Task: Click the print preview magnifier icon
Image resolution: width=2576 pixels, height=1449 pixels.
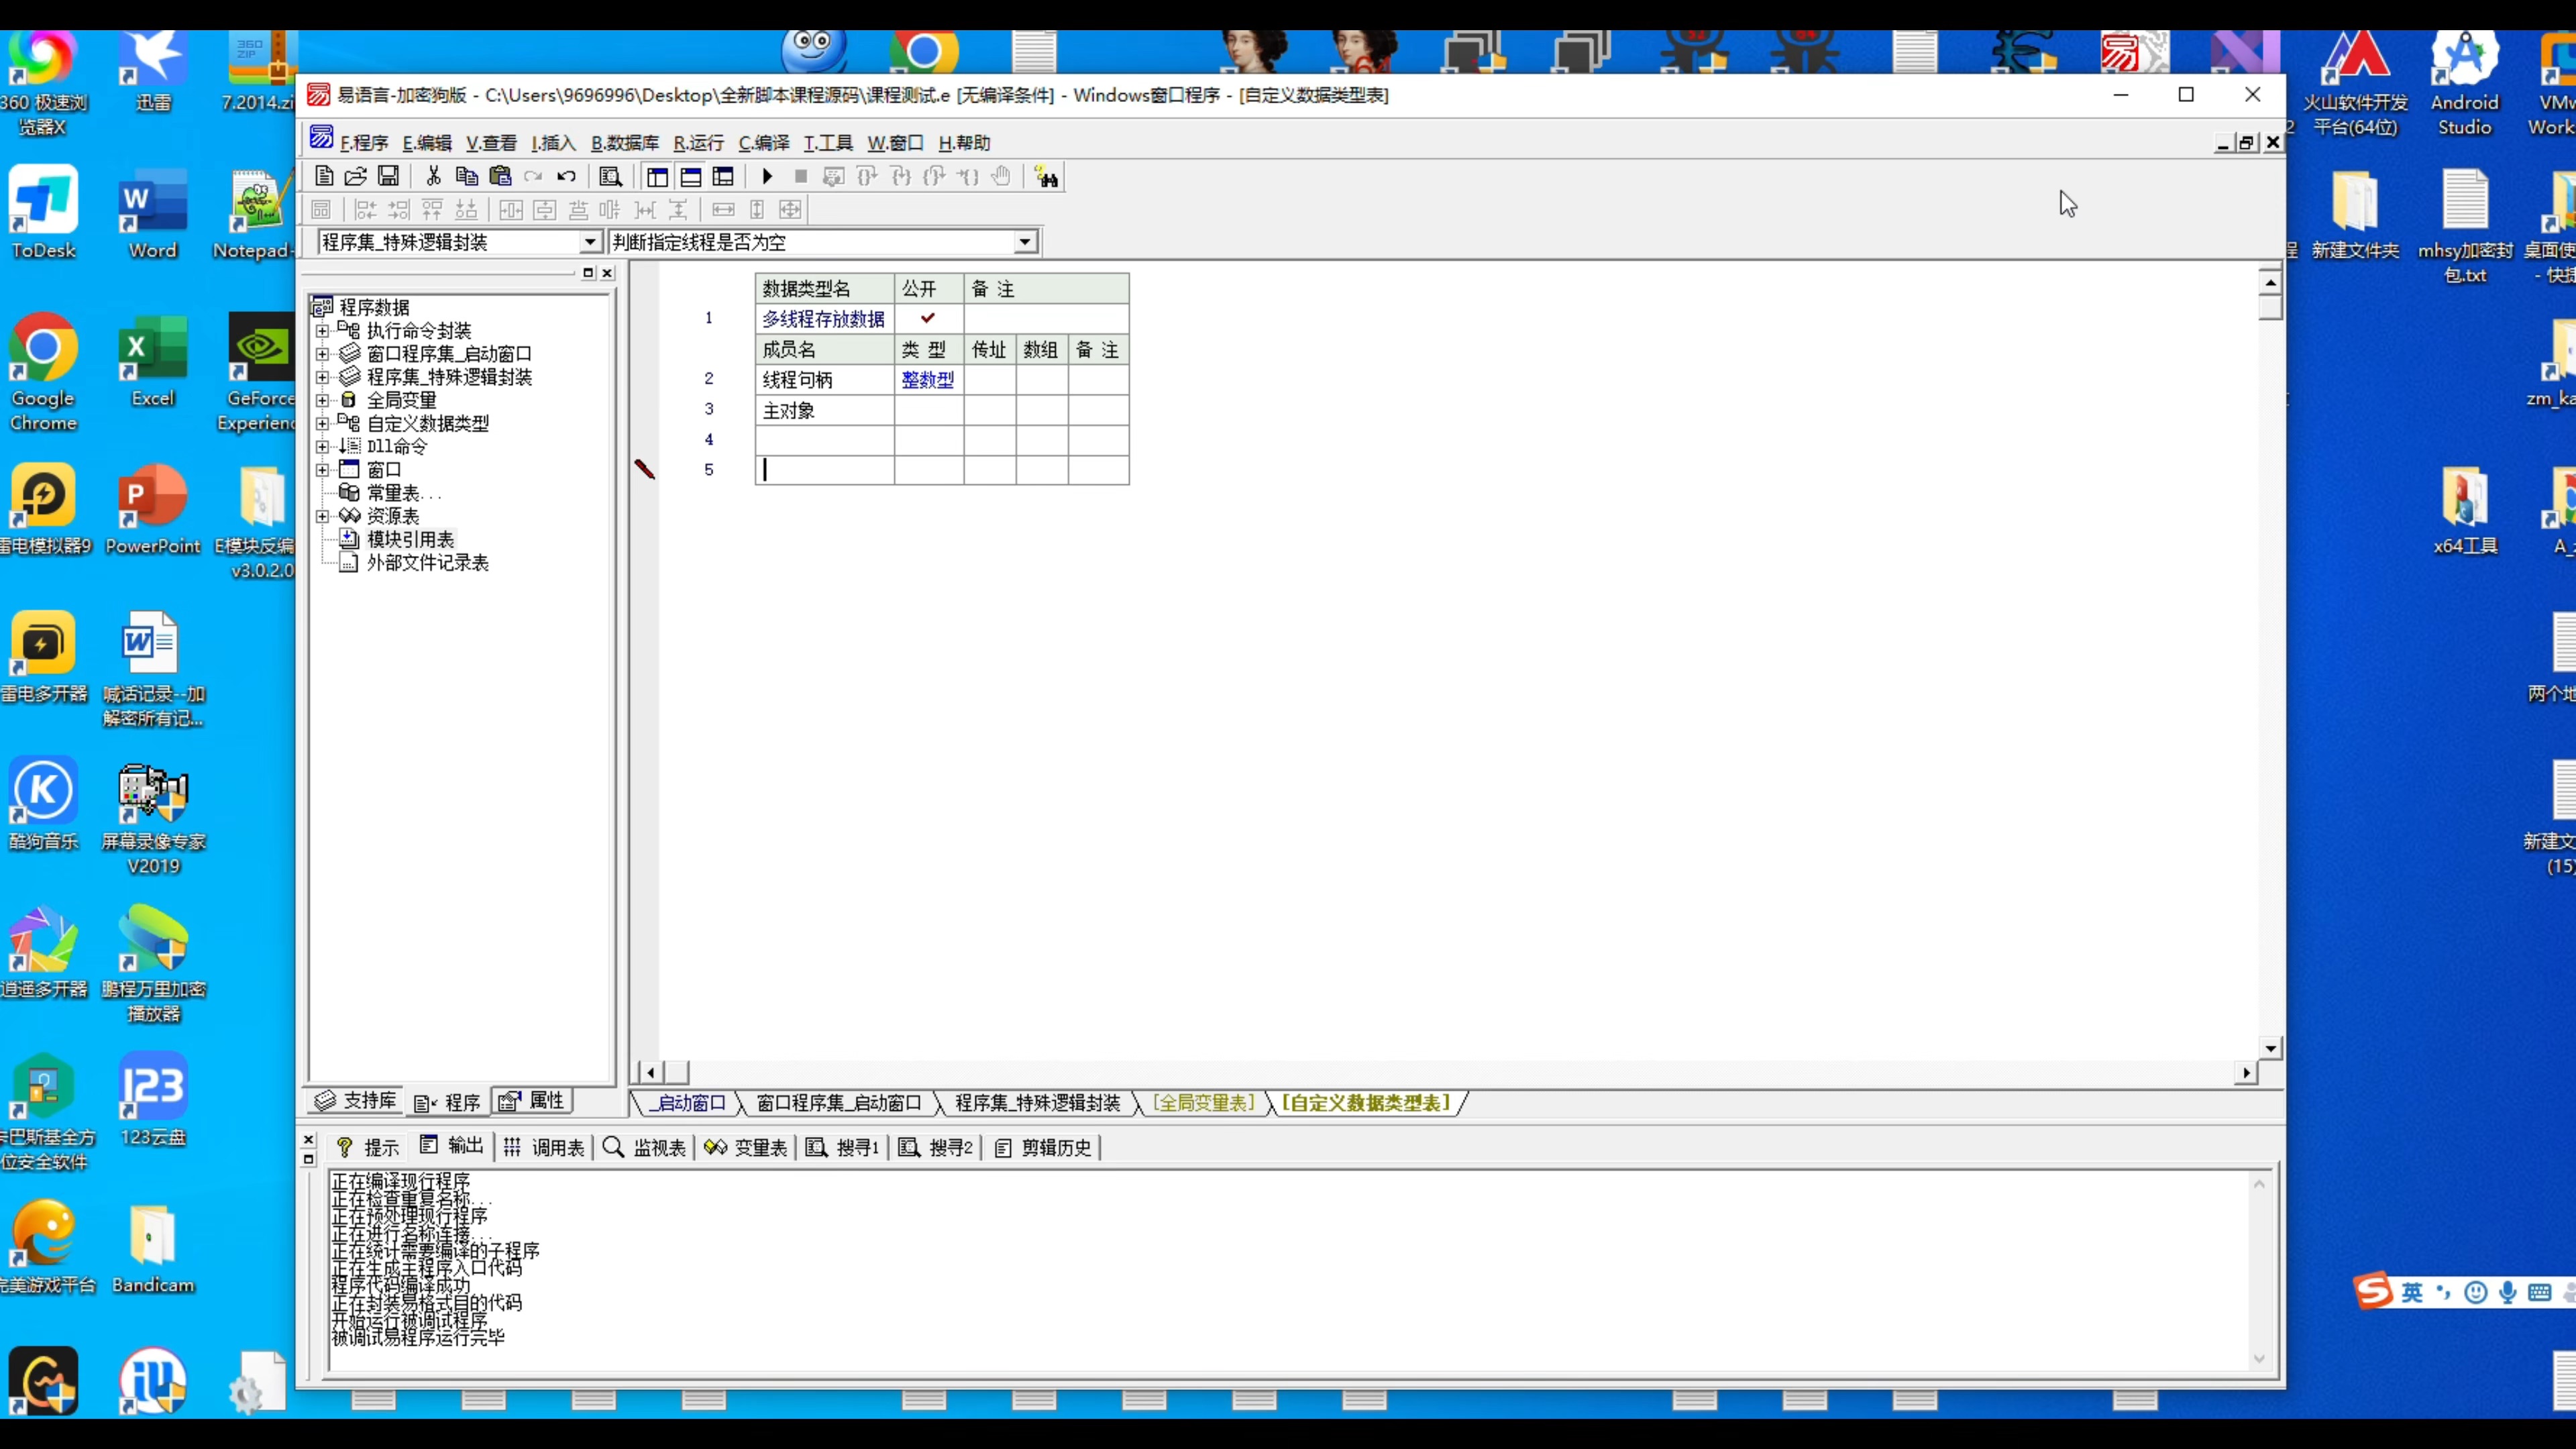Action: [x=610, y=177]
